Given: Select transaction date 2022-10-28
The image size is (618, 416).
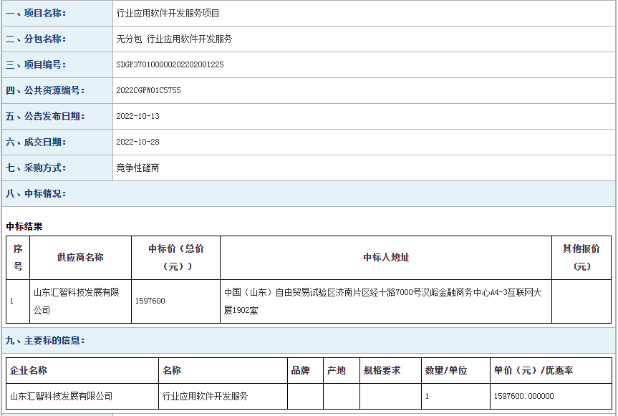Looking at the screenshot, I should click(x=138, y=142).
